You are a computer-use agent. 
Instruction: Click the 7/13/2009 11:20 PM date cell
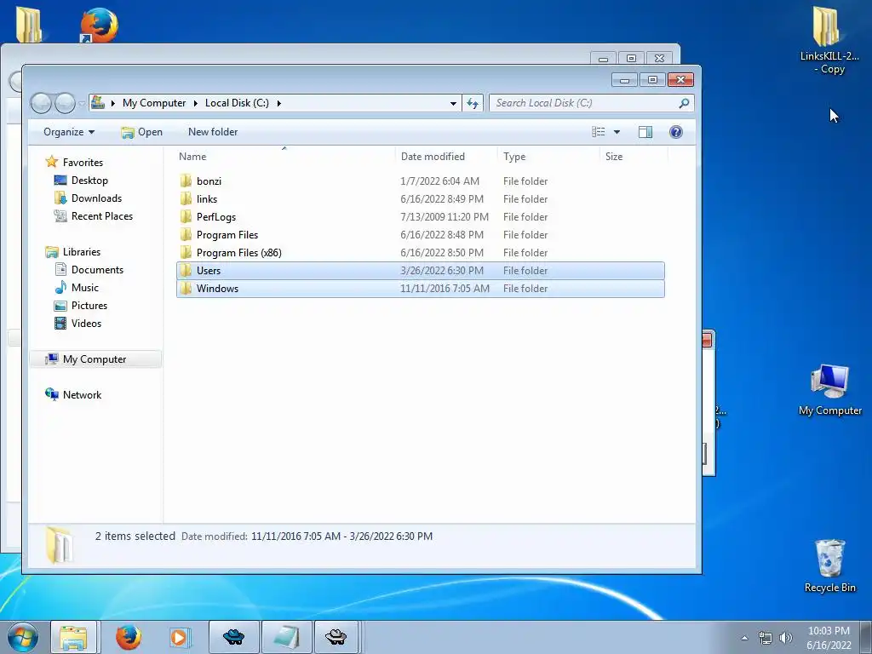pyautogui.click(x=445, y=217)
